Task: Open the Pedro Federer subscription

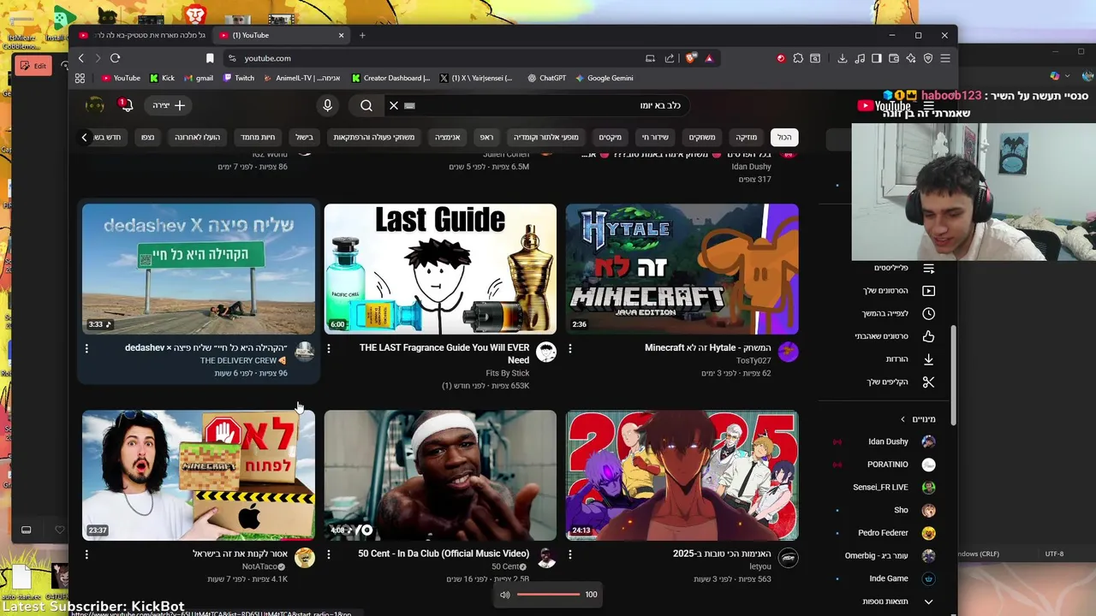Action: 897,533
